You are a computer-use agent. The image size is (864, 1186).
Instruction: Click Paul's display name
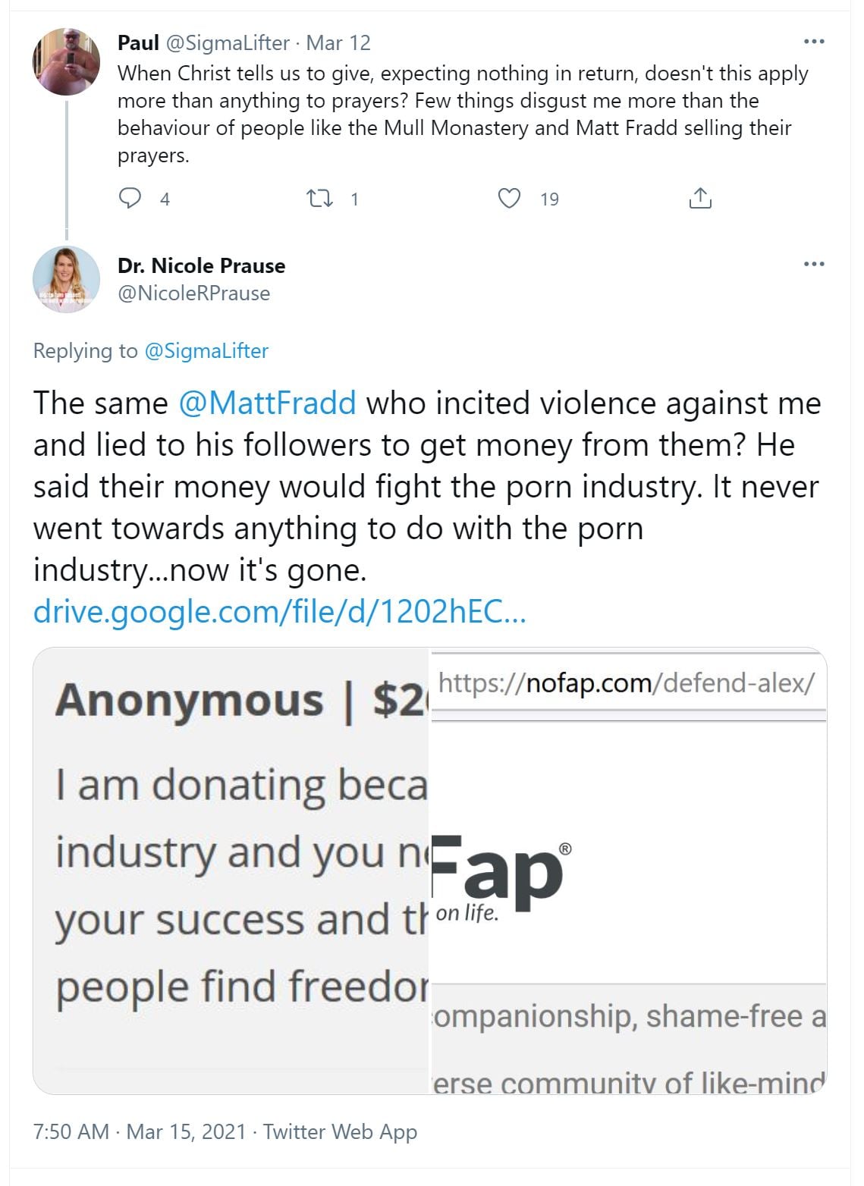tap(138, 43)
